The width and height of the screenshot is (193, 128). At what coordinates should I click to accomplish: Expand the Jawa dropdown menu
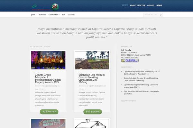(x=34, y=15)
